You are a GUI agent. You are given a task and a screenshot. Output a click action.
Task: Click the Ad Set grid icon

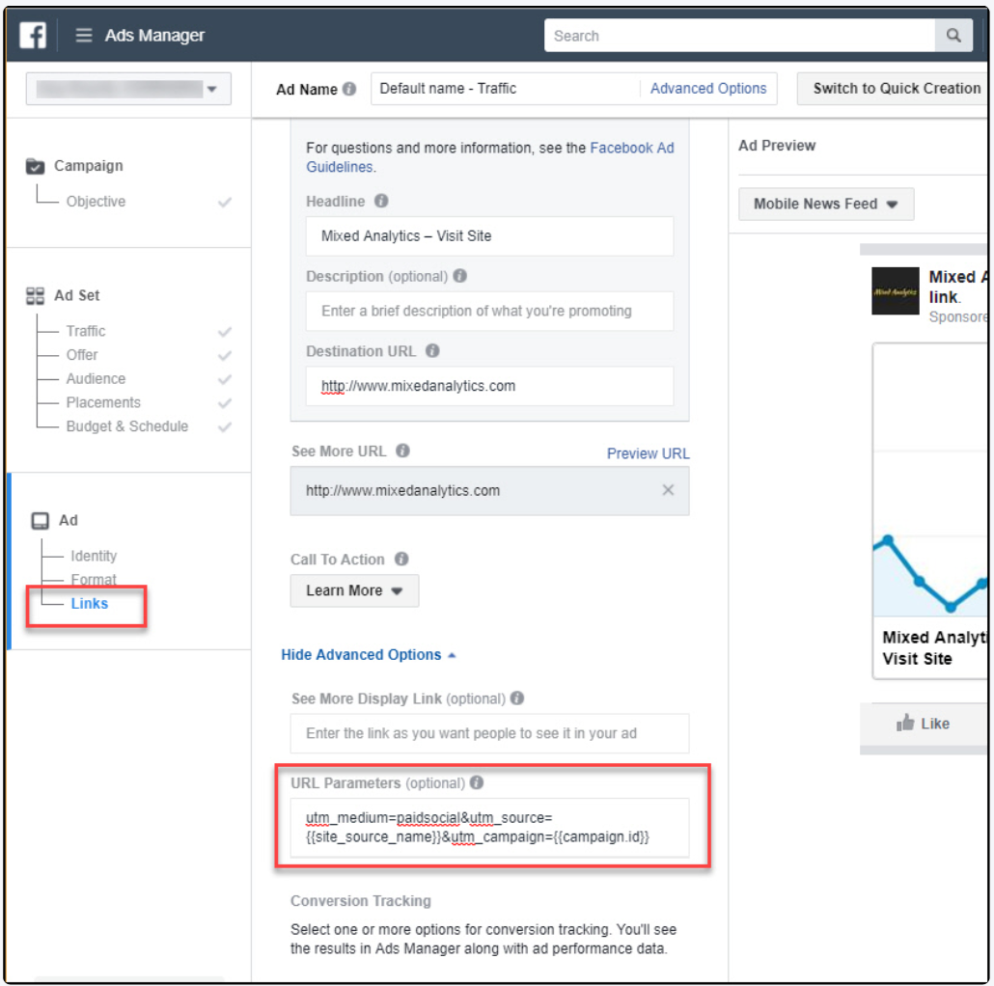coord(35,296)
